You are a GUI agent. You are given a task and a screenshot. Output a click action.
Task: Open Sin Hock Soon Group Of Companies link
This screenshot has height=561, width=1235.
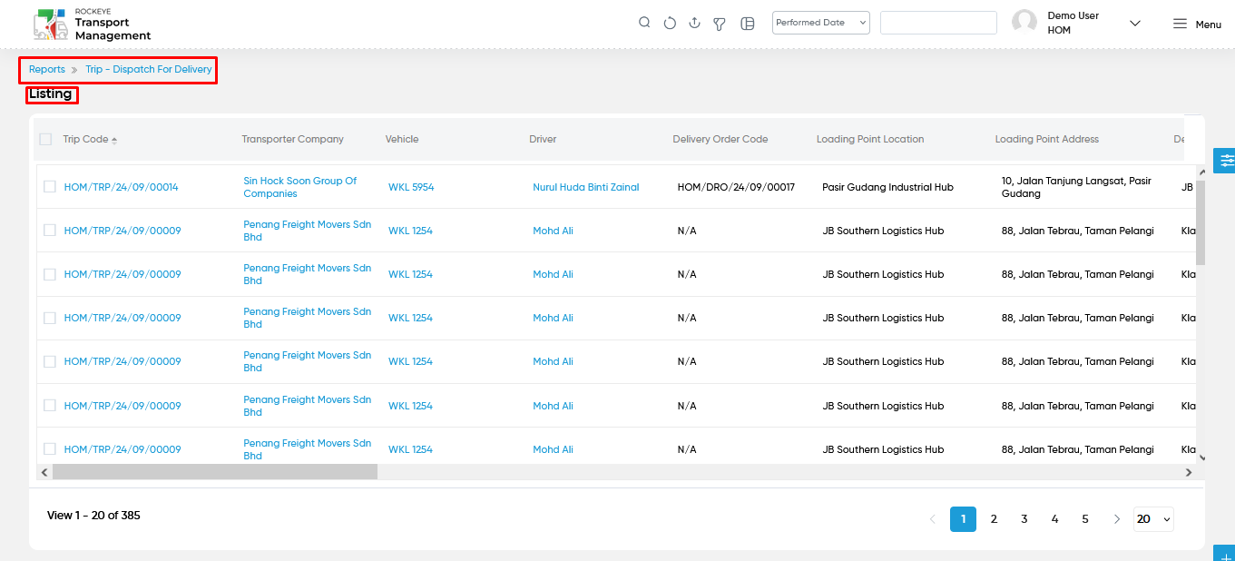point(300,187)
